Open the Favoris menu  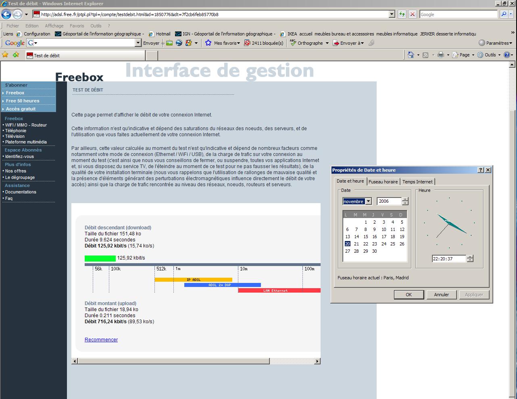tap(77, 26)
